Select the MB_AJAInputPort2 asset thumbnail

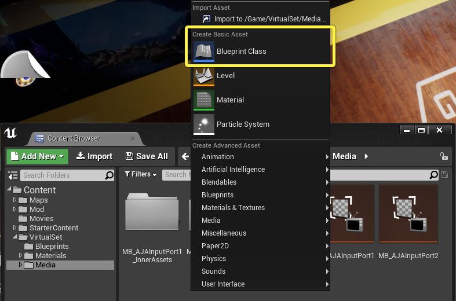(x=408, y=214)
